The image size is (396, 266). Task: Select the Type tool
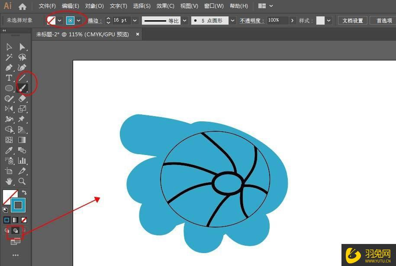click(x=9, y=78)
